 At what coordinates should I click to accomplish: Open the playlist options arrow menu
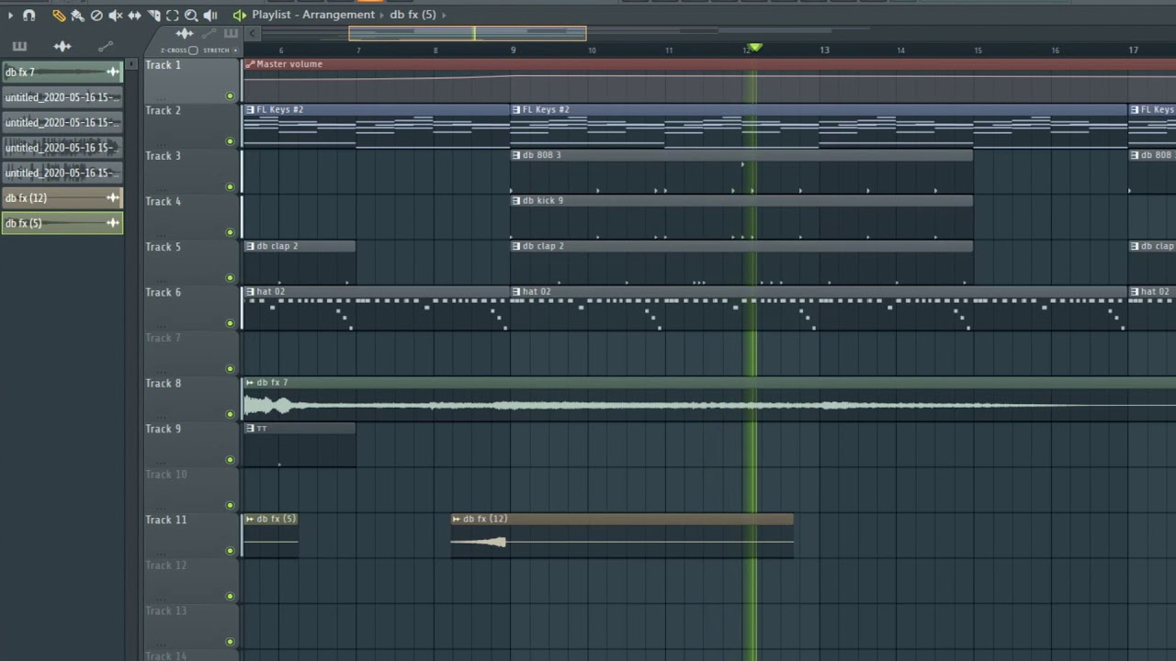[10, 15]
